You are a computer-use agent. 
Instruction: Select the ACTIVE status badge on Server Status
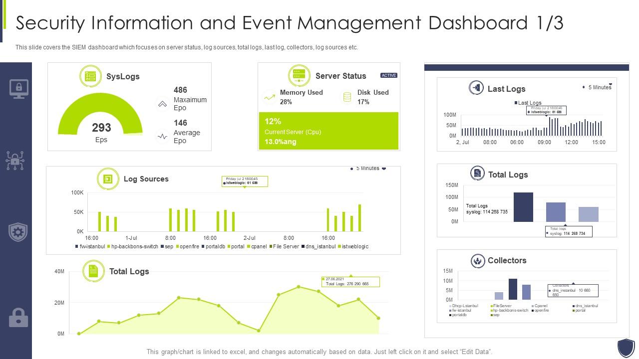click(x=388, y=75)
